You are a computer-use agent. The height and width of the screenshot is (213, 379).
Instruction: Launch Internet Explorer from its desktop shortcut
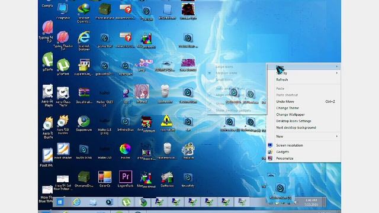click(x=84, y=41)
